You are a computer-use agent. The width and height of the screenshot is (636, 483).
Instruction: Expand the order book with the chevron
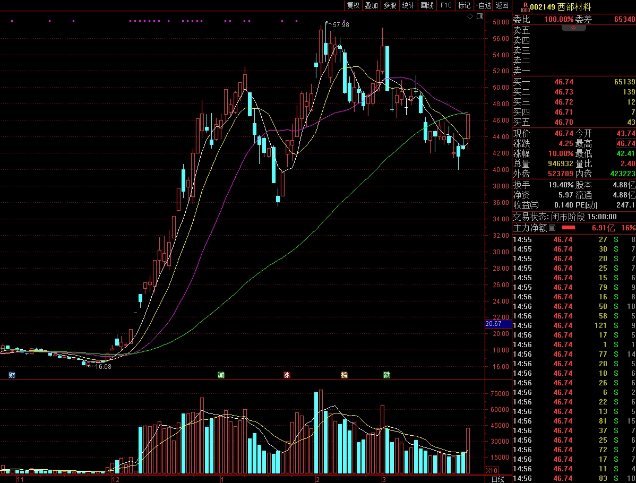[573, 27]
